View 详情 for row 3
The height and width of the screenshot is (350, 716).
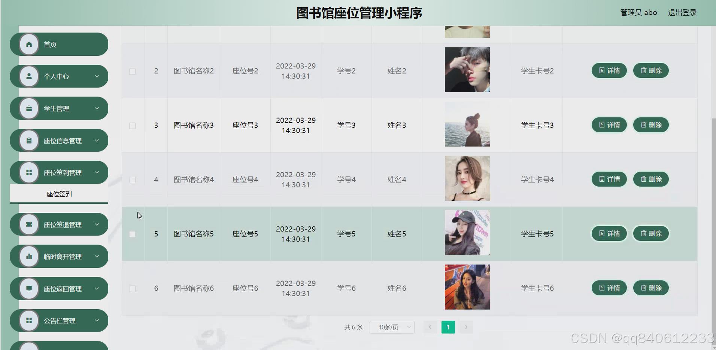click(x=609, y=125)
